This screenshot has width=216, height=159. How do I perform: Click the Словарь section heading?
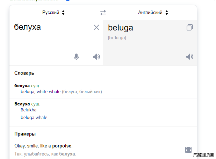(24, 73)
